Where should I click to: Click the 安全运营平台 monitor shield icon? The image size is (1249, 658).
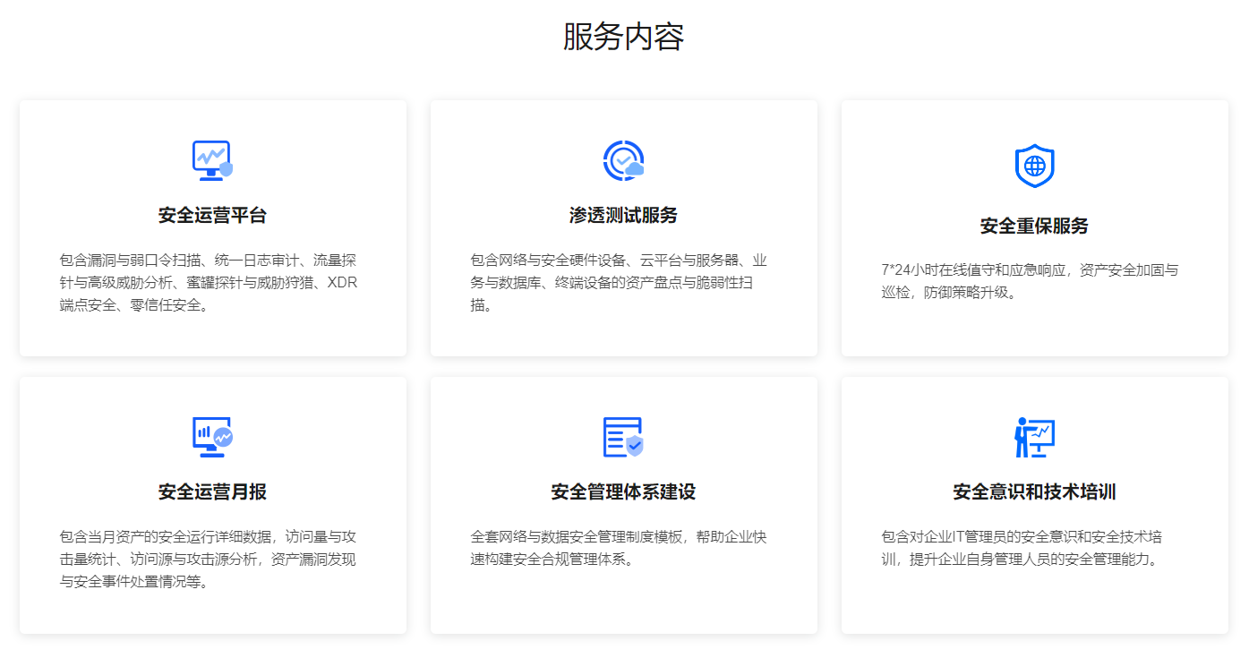pos(212,160)
